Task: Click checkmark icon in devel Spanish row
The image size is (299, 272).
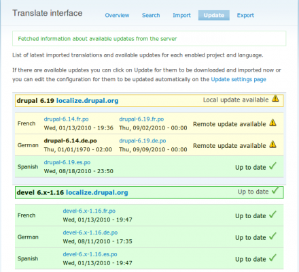Action: click(x=272, y=258)
